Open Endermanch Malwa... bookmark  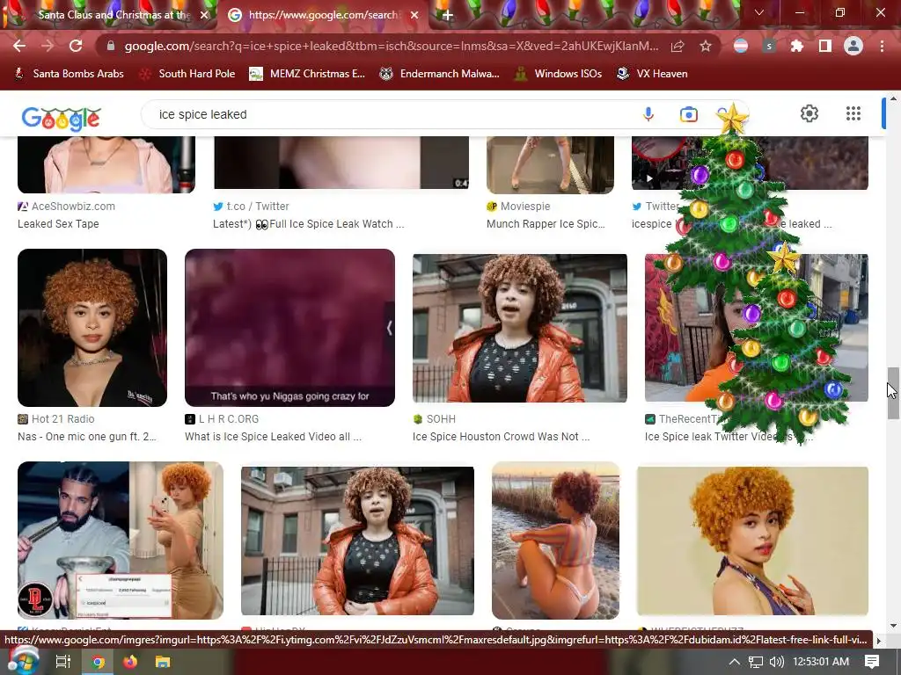click(x=440, y=74)
